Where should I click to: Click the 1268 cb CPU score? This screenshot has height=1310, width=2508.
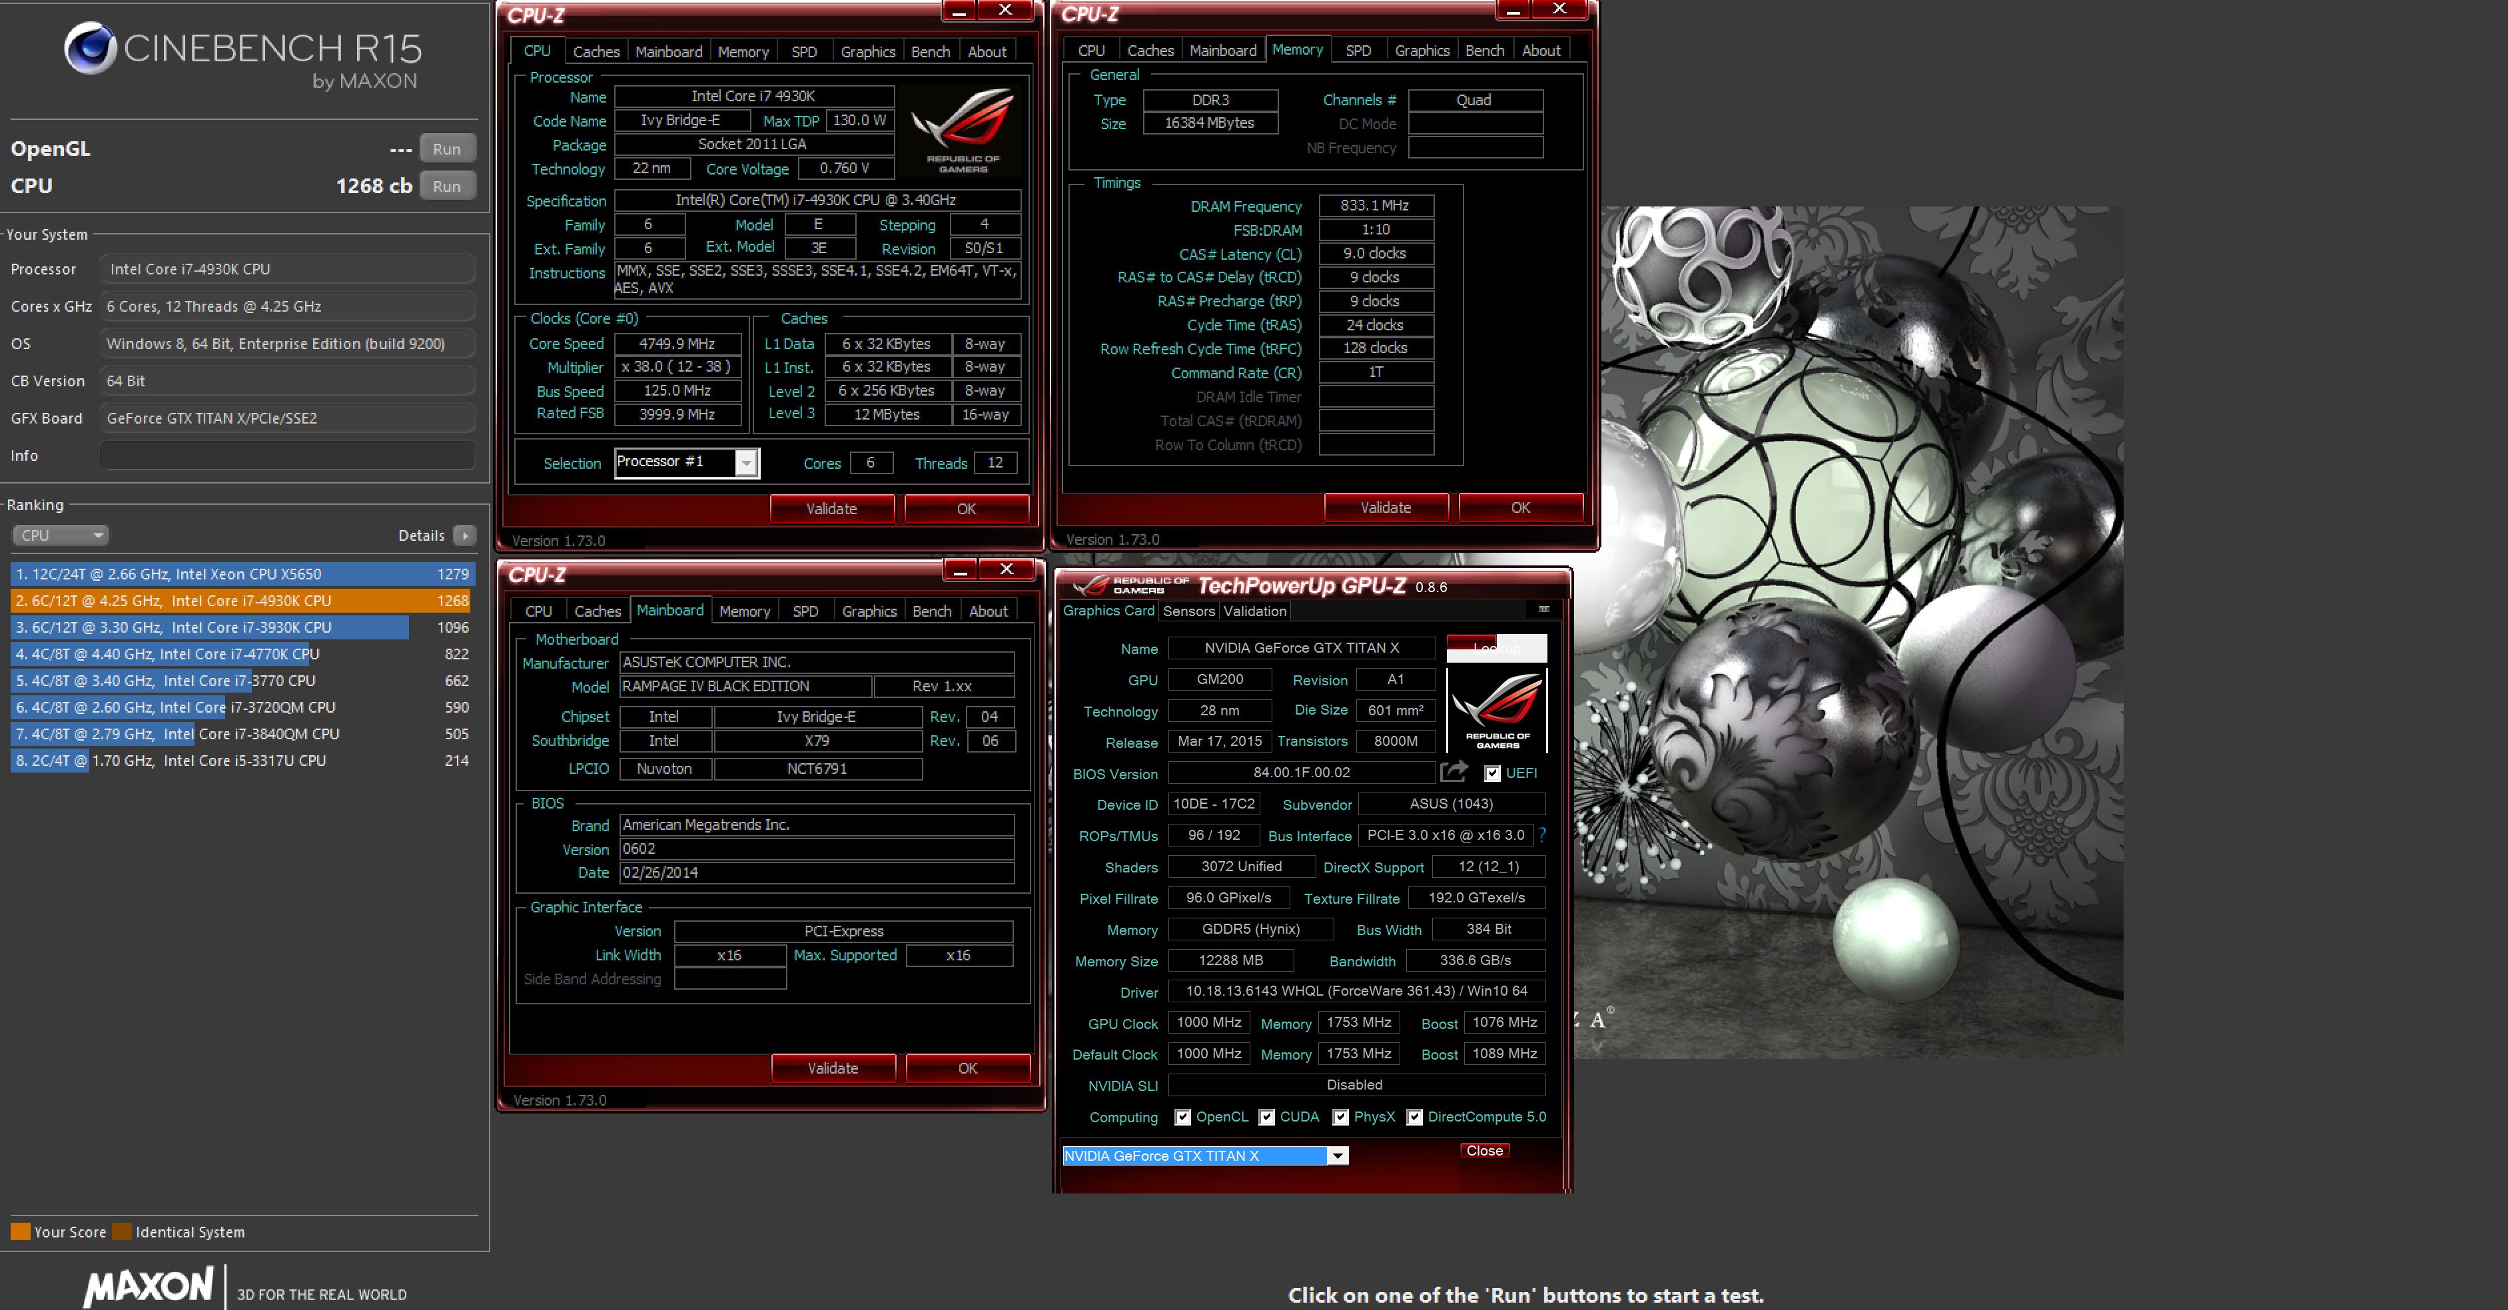pos(374,186)
